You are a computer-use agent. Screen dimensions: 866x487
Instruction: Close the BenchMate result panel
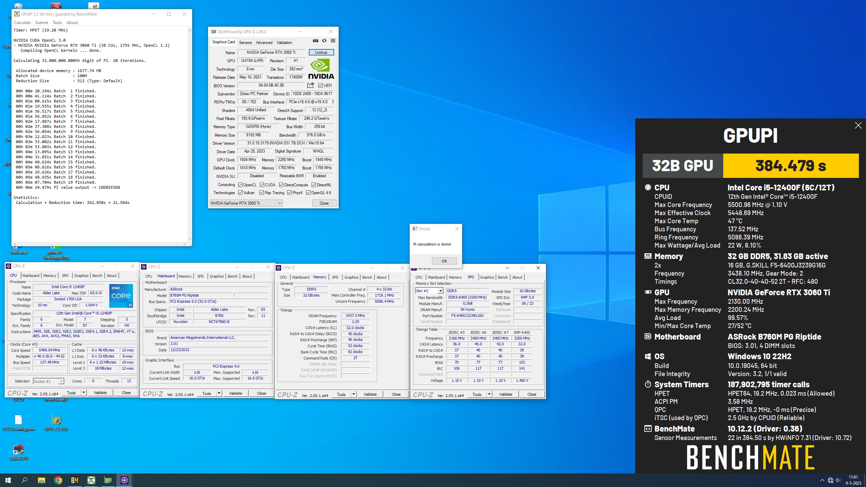(858, 125)
